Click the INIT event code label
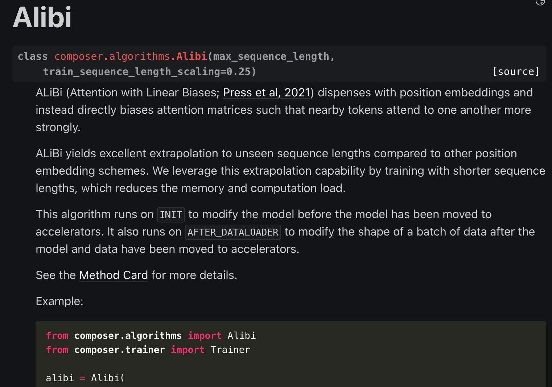Viewport: 552px width, 387px height. click(171, 215)
